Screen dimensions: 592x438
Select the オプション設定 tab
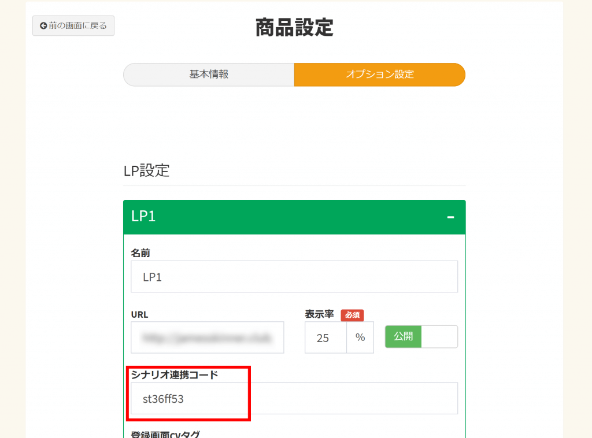(x=379, y=75)
